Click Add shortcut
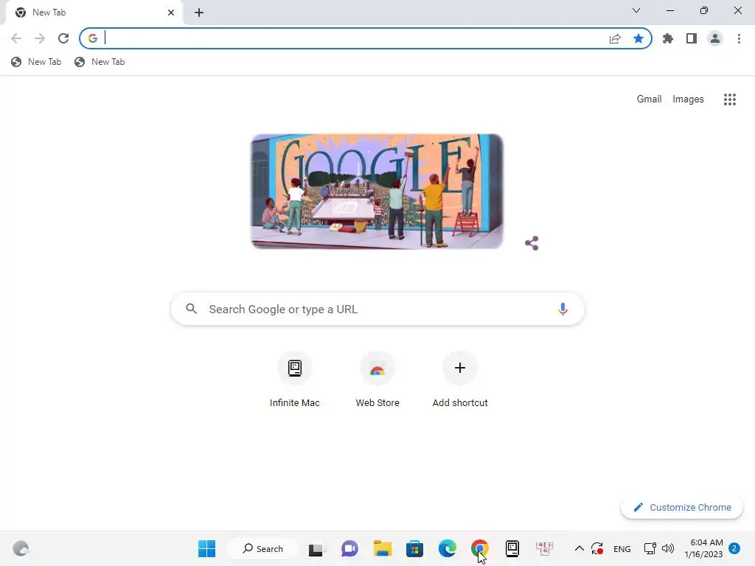755x566 pixels. coord(460,380)
